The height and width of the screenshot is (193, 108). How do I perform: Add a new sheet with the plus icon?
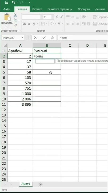coord(41,184)
